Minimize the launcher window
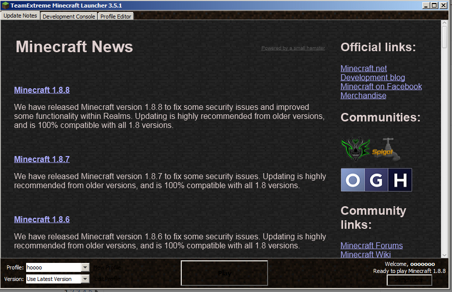Image resolution: width=452 pixels, height=292 pixels. (x=426, y=6)
